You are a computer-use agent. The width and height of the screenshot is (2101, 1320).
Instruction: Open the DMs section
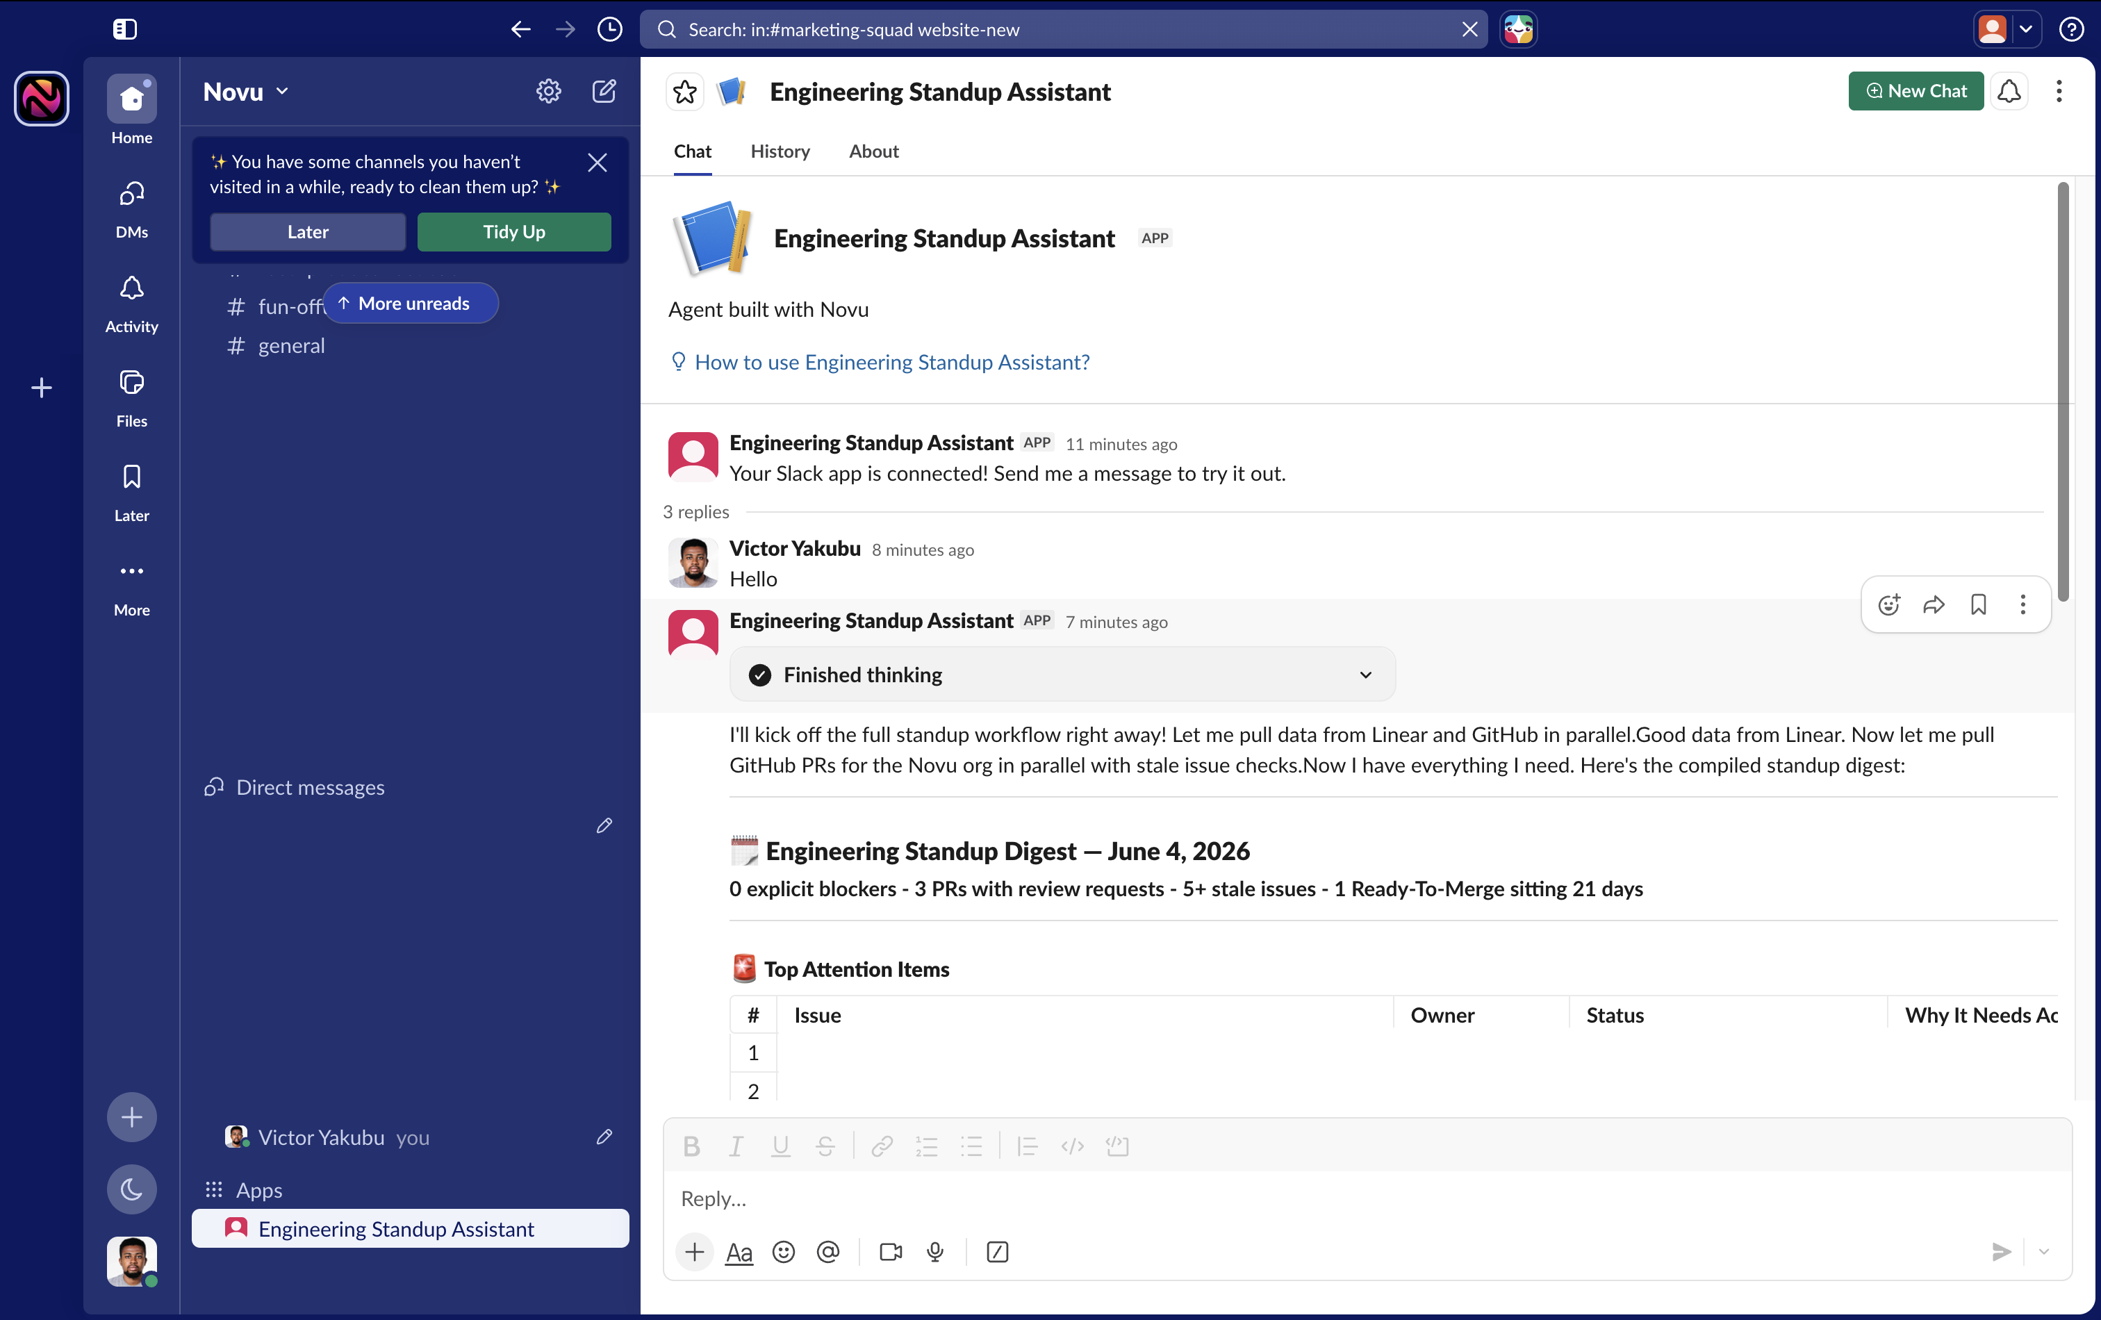tap(132, 209)
